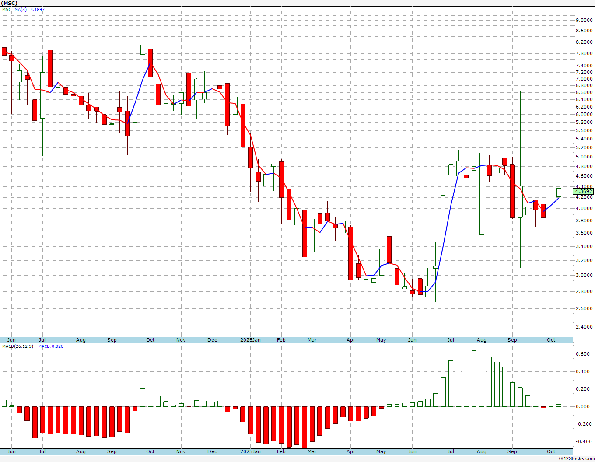
Task: Click the 3.0000 price level label
Action: coord(585,275)
